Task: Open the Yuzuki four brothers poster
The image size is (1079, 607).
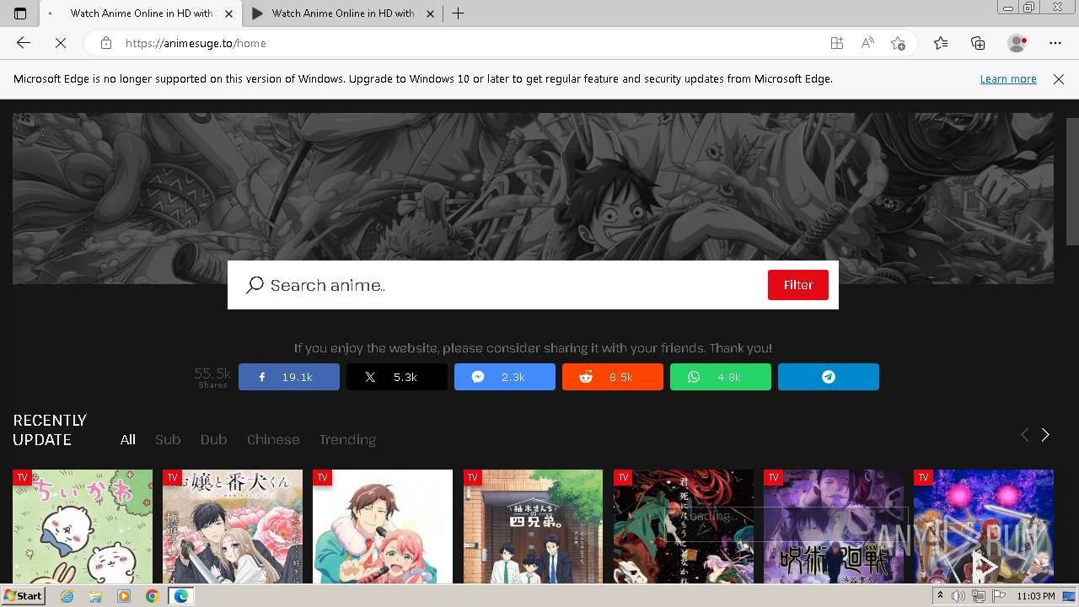Action: tap(533, 527)
